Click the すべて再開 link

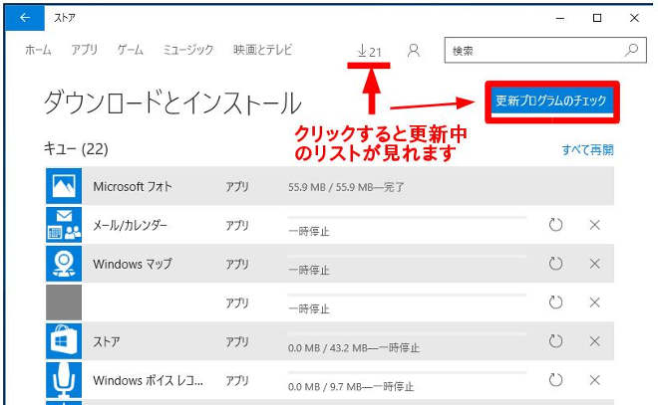click(587, 150)
